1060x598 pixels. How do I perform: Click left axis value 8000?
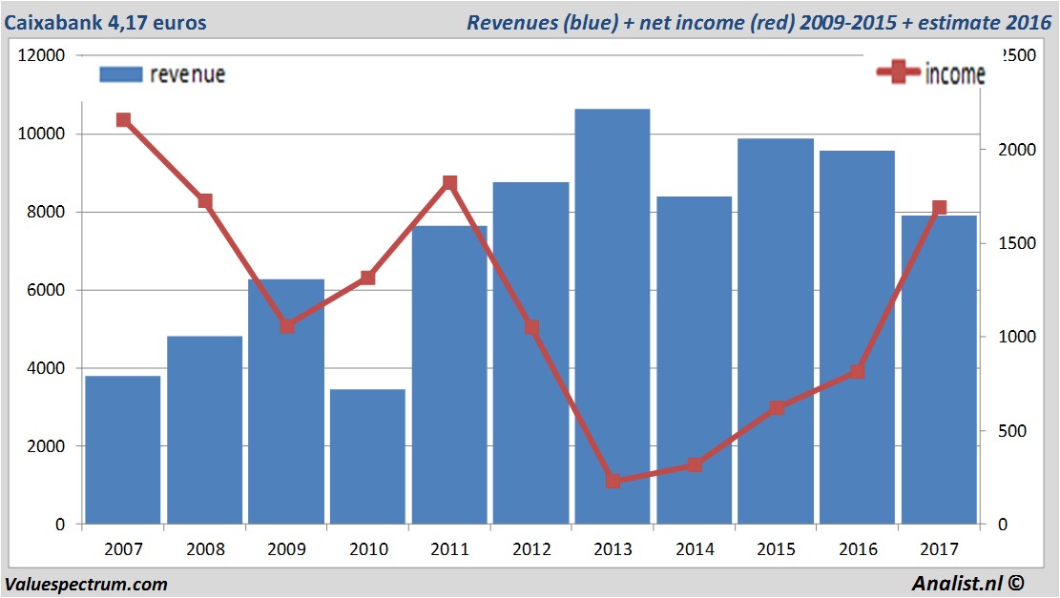coord(46,212)
